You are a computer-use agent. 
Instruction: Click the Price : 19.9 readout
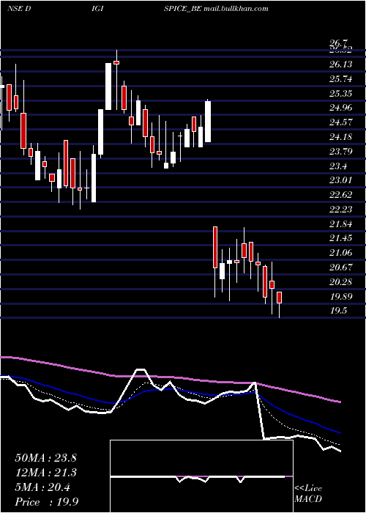coord(47,502)
